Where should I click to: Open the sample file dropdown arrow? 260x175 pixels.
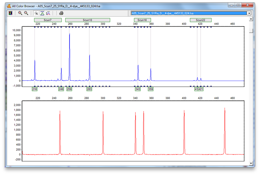pos(249,13)
